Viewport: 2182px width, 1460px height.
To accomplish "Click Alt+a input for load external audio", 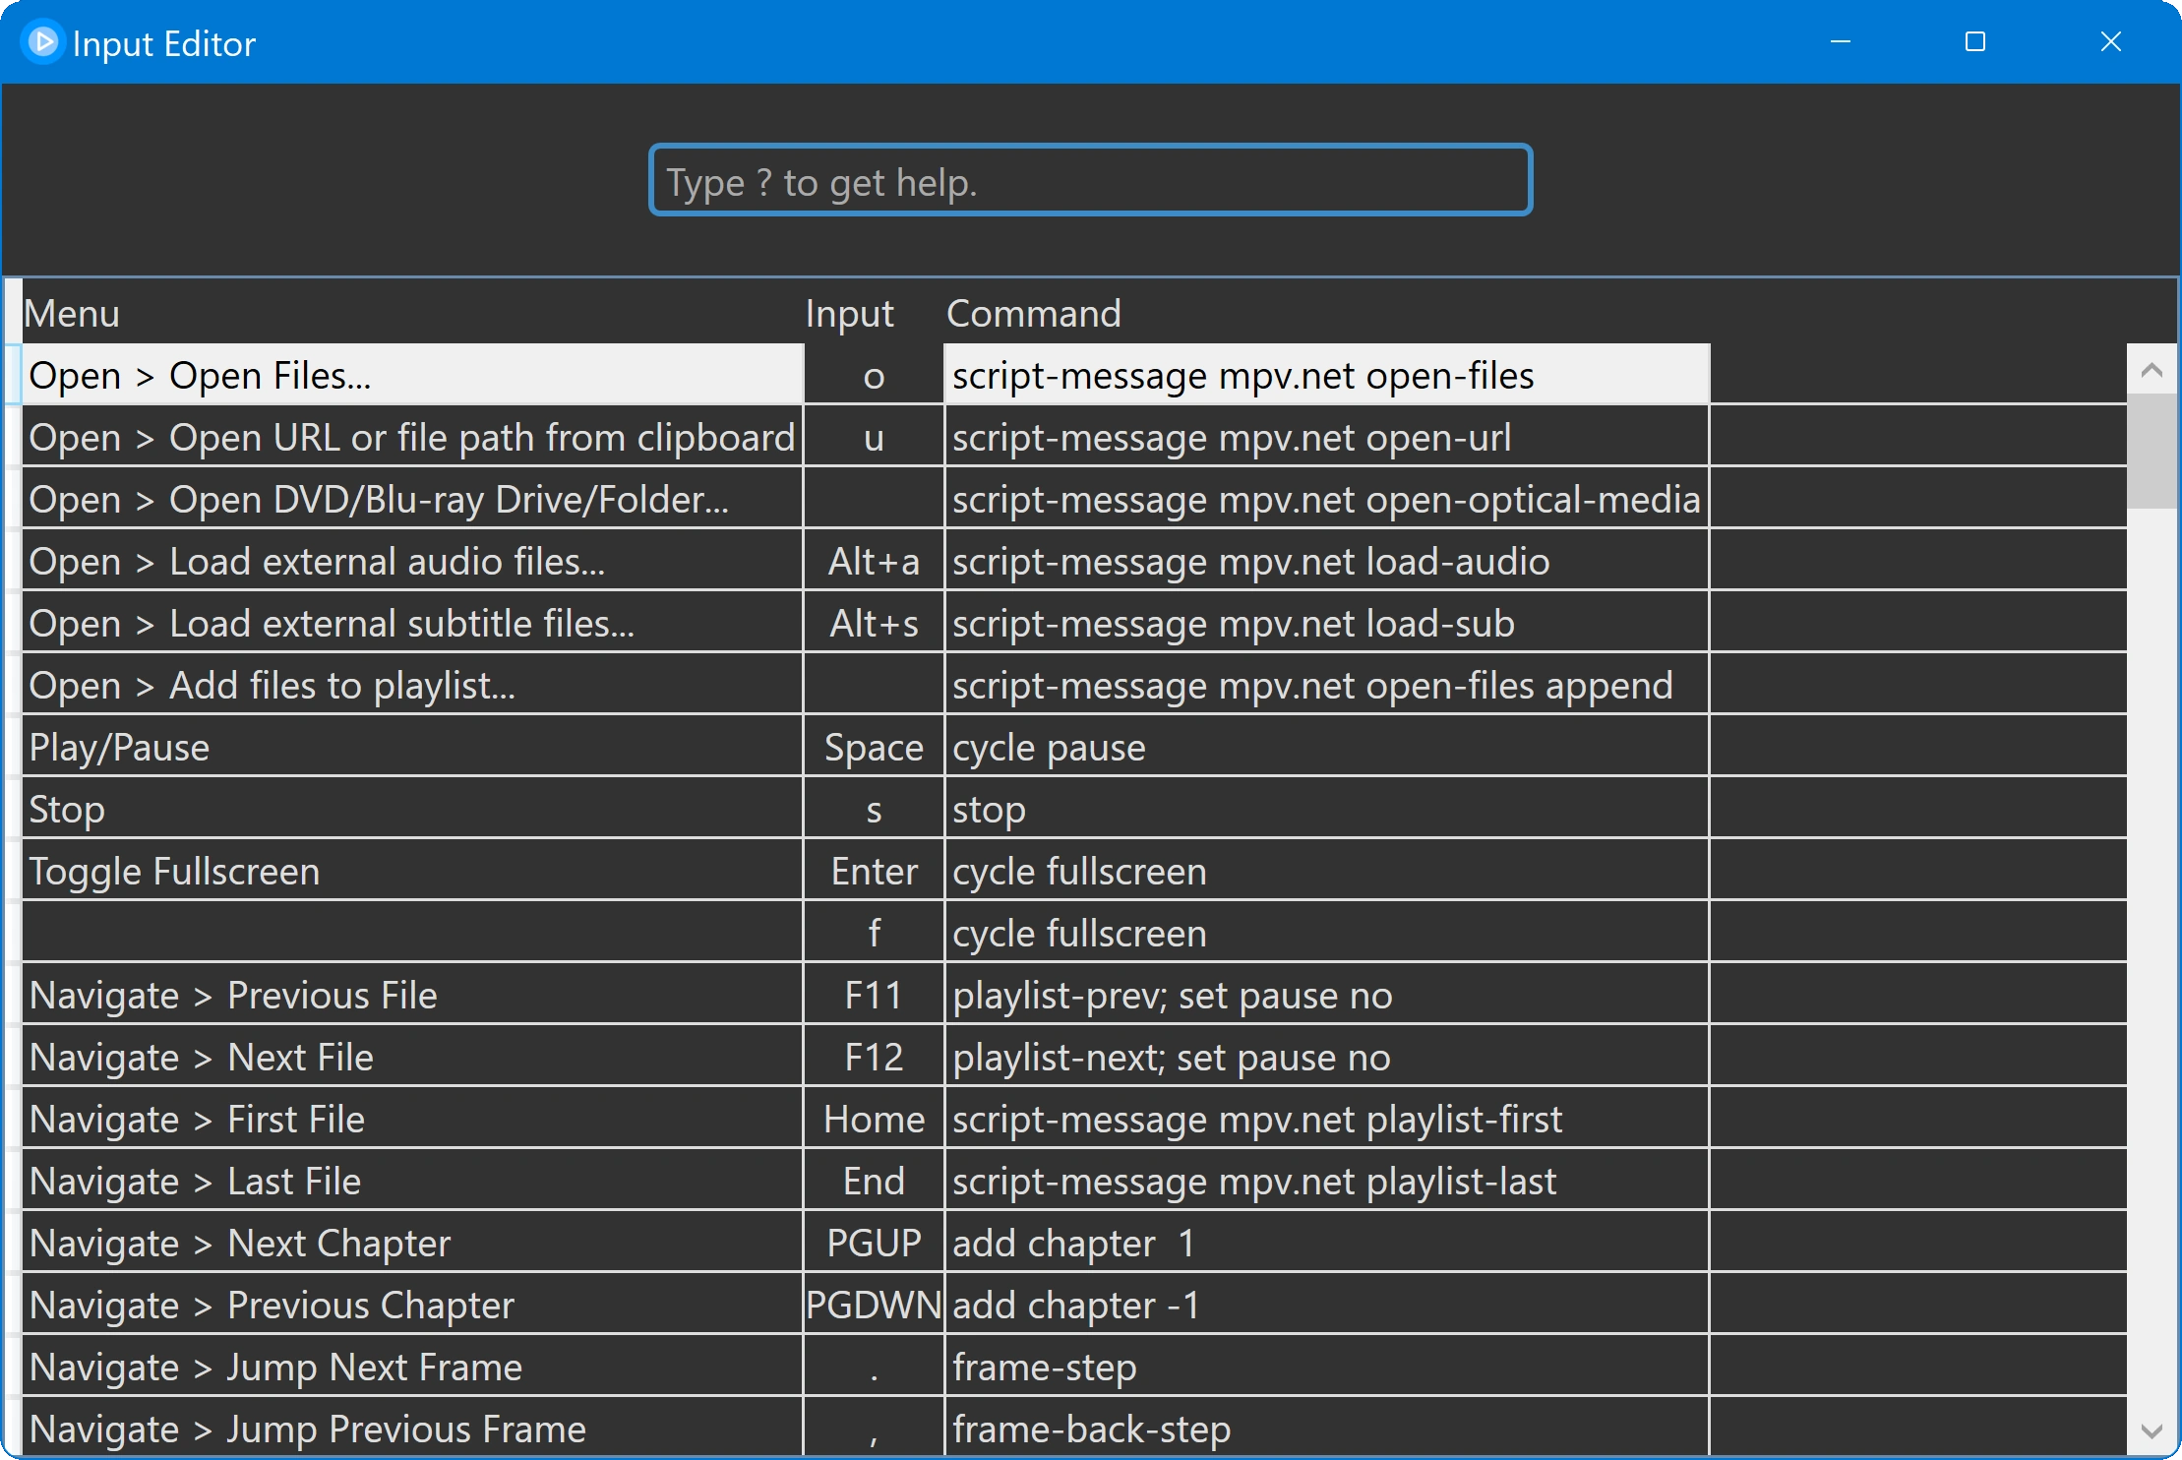I will pos(874,562).
